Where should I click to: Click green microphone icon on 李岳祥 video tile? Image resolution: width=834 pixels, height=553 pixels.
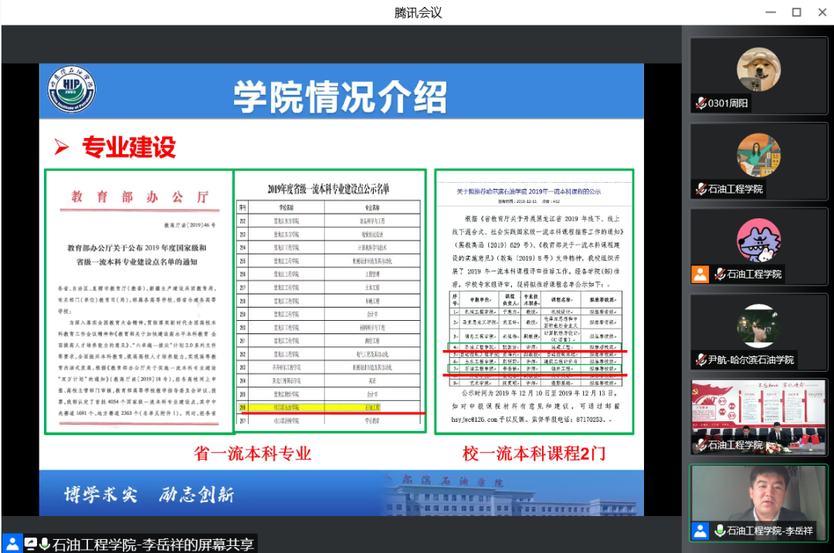pos(719,530)
